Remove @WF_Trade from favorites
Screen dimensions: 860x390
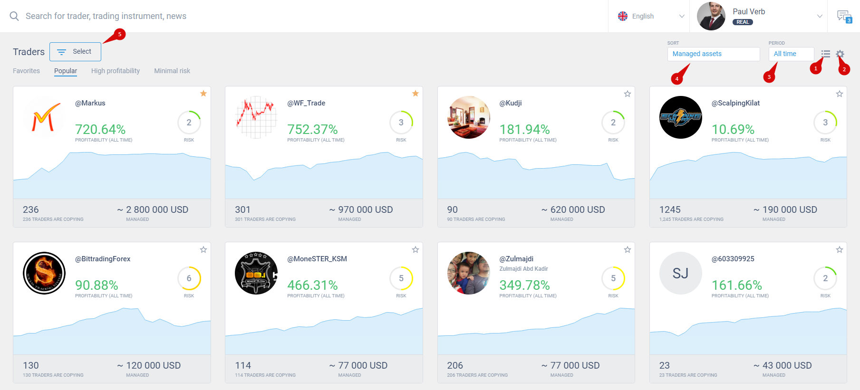(416, 94)
